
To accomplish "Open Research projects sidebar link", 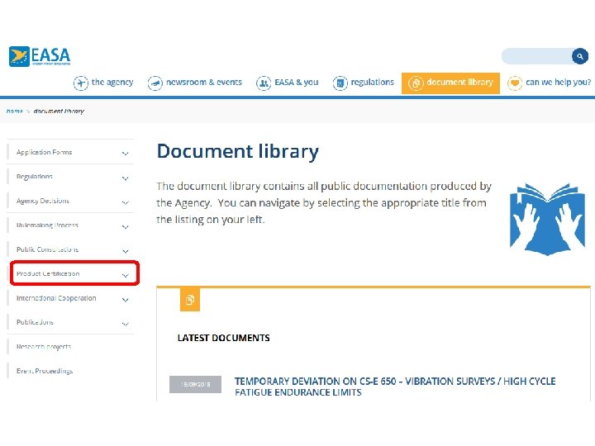I will (44, 346).
